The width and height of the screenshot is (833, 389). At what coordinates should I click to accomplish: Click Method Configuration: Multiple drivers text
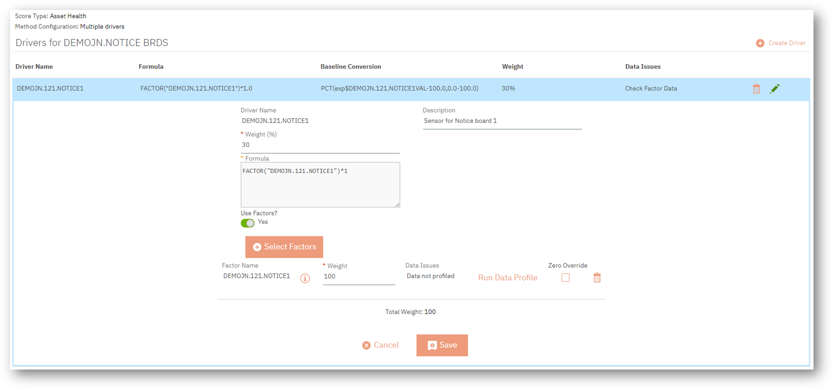click(x=69, y=27)
